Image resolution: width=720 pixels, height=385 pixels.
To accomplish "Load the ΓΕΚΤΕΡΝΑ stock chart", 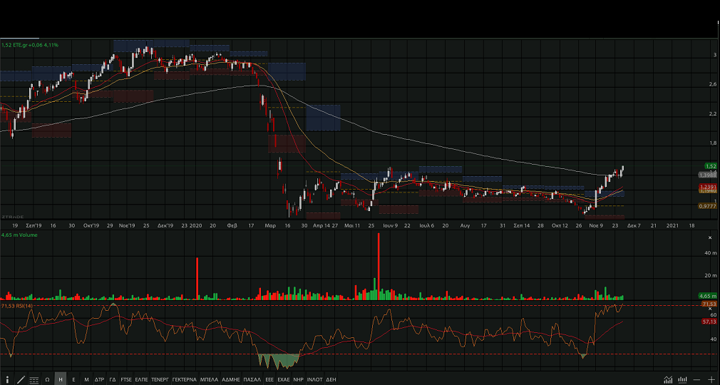I will tap(184, 380).
